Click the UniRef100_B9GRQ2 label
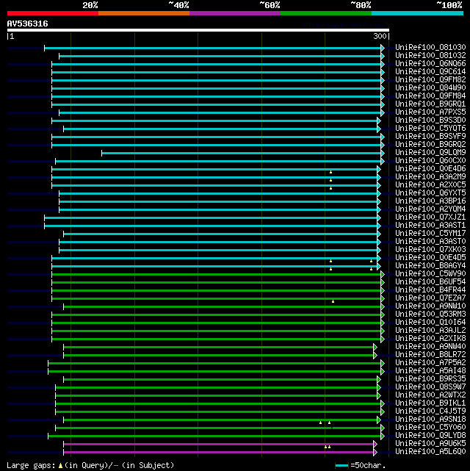This screenshot has height=471, width=470. [x=430, y=145]
